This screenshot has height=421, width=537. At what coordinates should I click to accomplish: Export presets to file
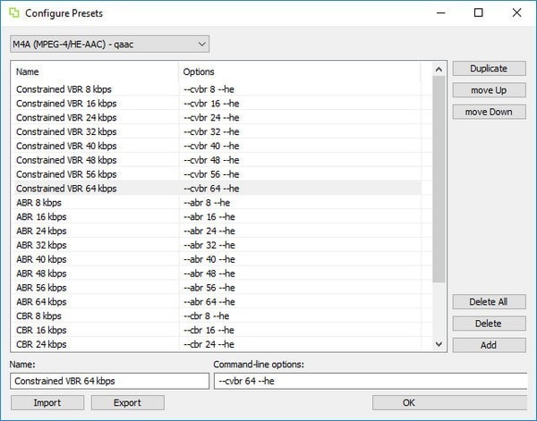[127, 403]
